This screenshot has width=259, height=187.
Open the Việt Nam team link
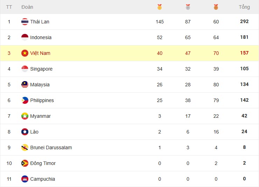pyautogui.click(x=40, y=53)
